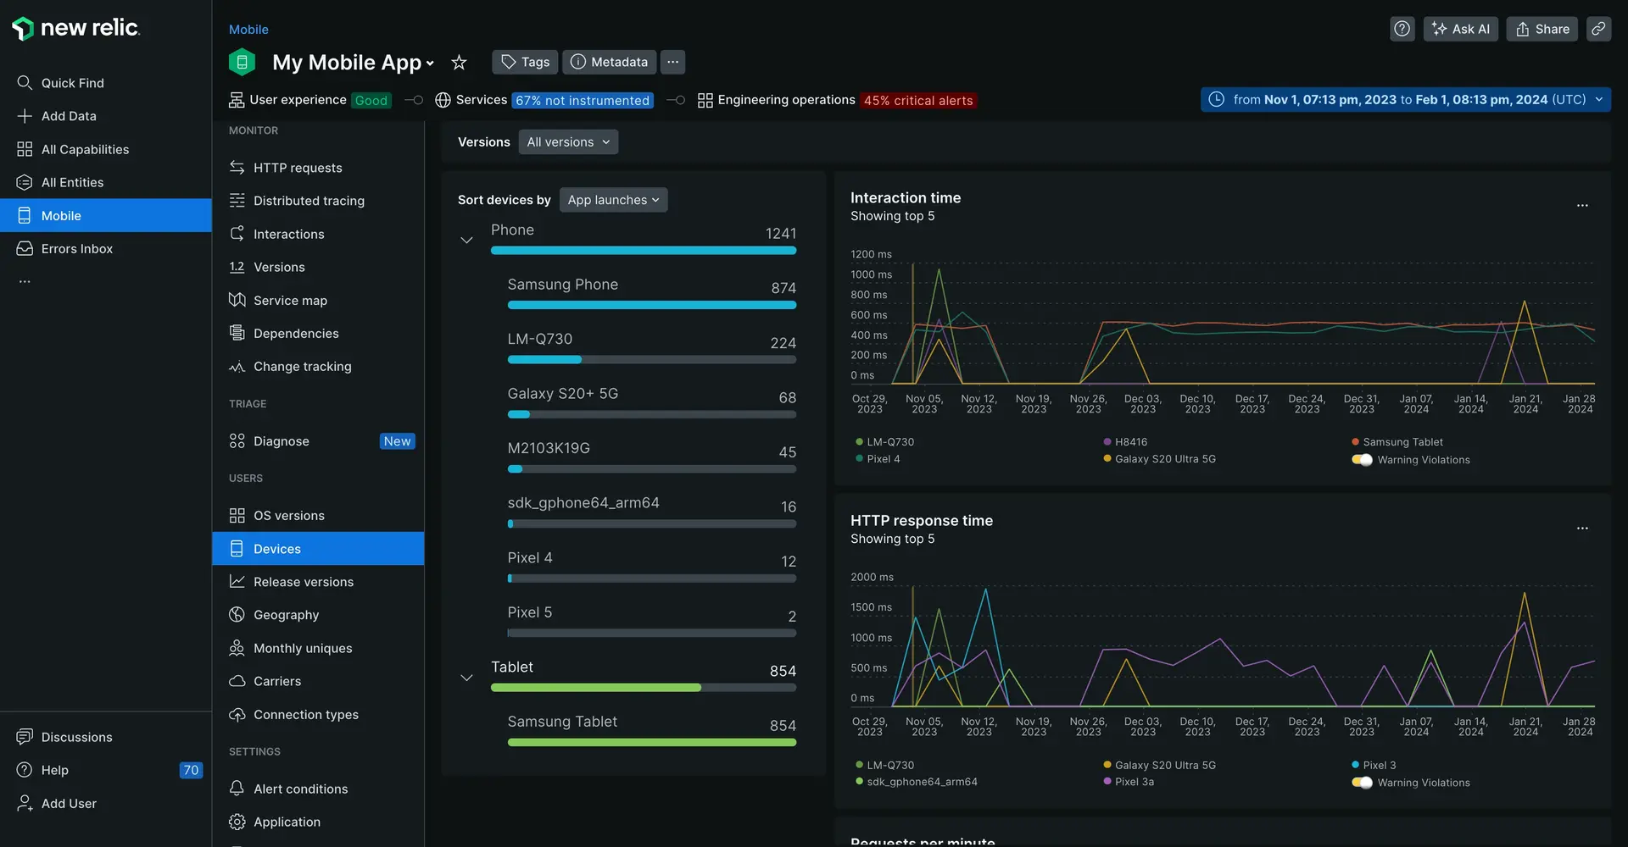Click the Samsung Phone launches bar
Screen dimensions: 1628x847
[x=651, y=305]
